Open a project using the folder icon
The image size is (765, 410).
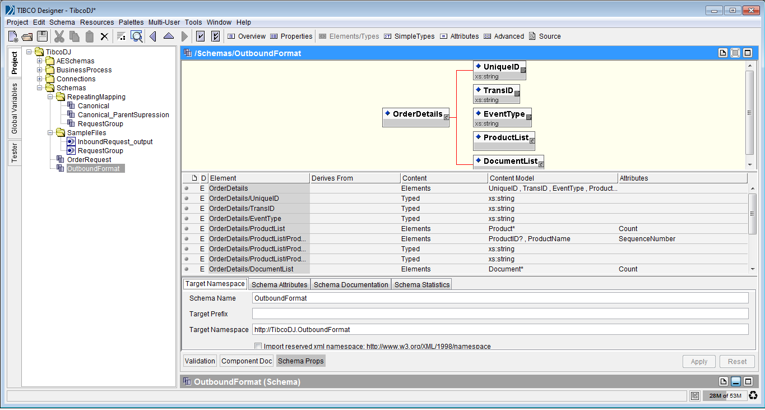(x=27, y=36)
